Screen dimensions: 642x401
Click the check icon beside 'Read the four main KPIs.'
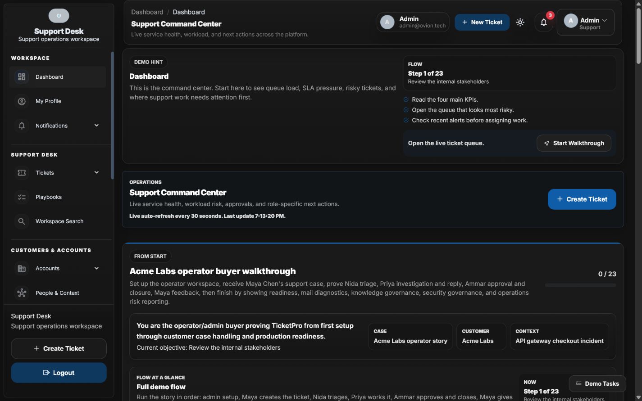(406, 99)
